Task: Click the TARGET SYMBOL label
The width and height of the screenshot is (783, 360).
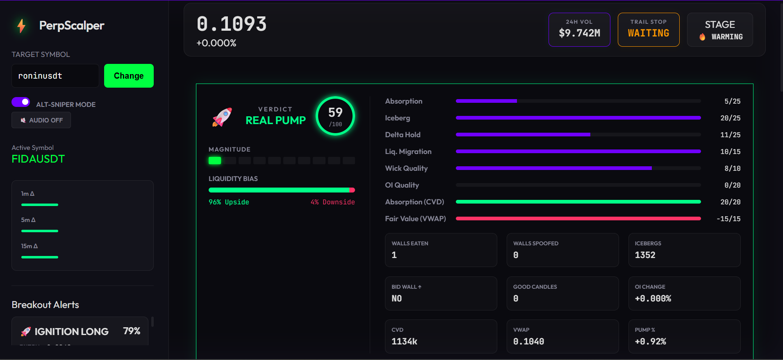Action: click(41, 54)
